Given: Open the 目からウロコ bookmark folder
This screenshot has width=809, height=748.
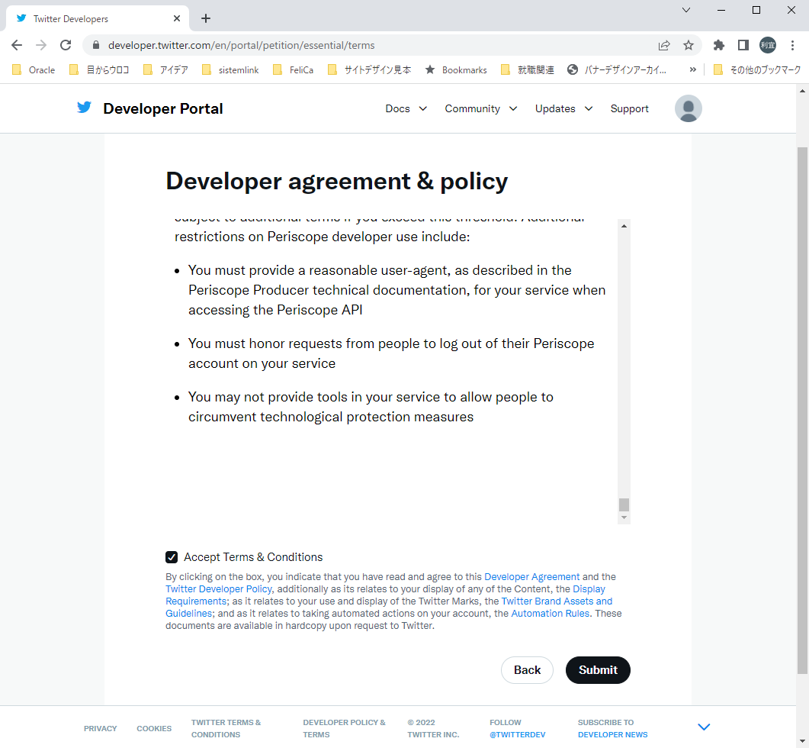Looking at the screenshot, I should point(99,69).
